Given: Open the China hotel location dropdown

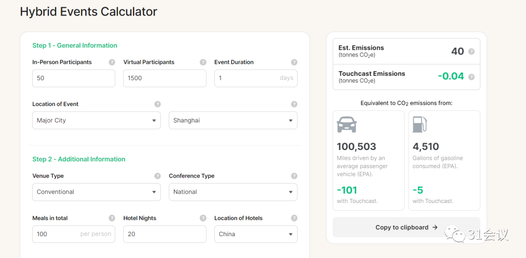Looking at the screenshot, I should coord(256,234).
